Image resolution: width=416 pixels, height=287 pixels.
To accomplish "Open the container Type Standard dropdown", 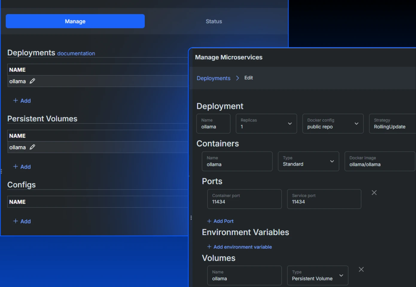I will [308, 161].
